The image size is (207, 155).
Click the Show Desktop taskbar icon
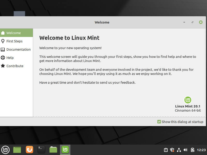click(17, 150)
